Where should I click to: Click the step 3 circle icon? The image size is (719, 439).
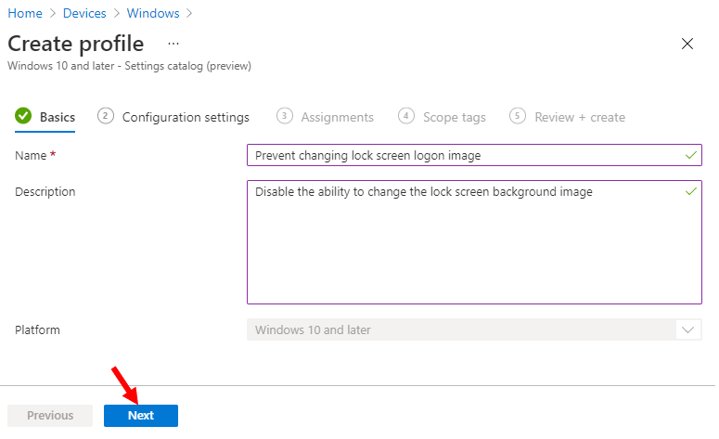pyautogui.click(x=285, y=116)
